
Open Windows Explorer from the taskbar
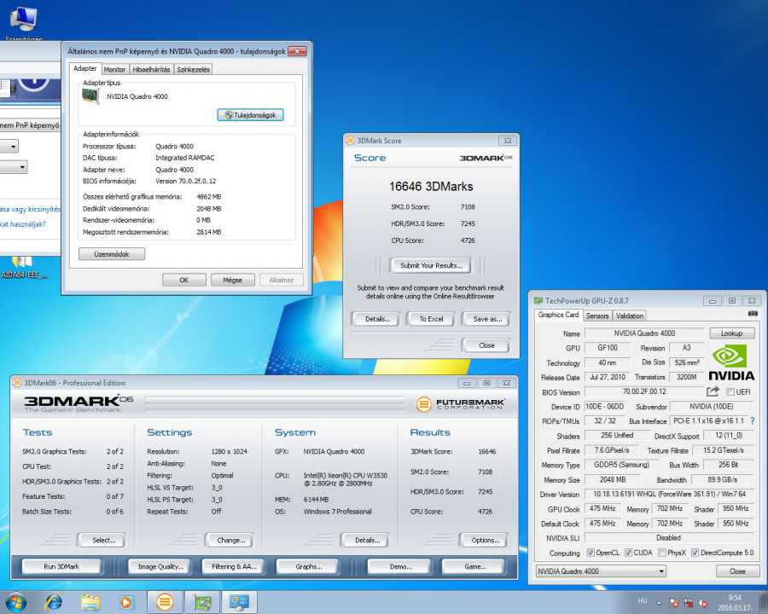point(90,602)
